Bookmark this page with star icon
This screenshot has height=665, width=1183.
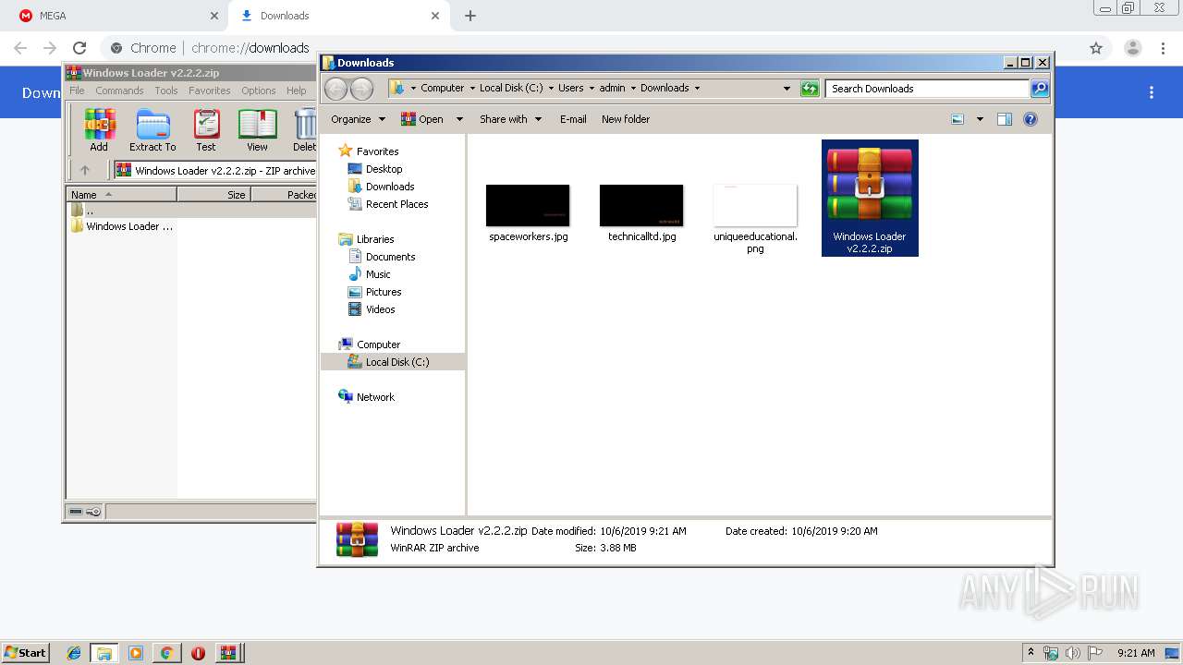[1096, 48]
